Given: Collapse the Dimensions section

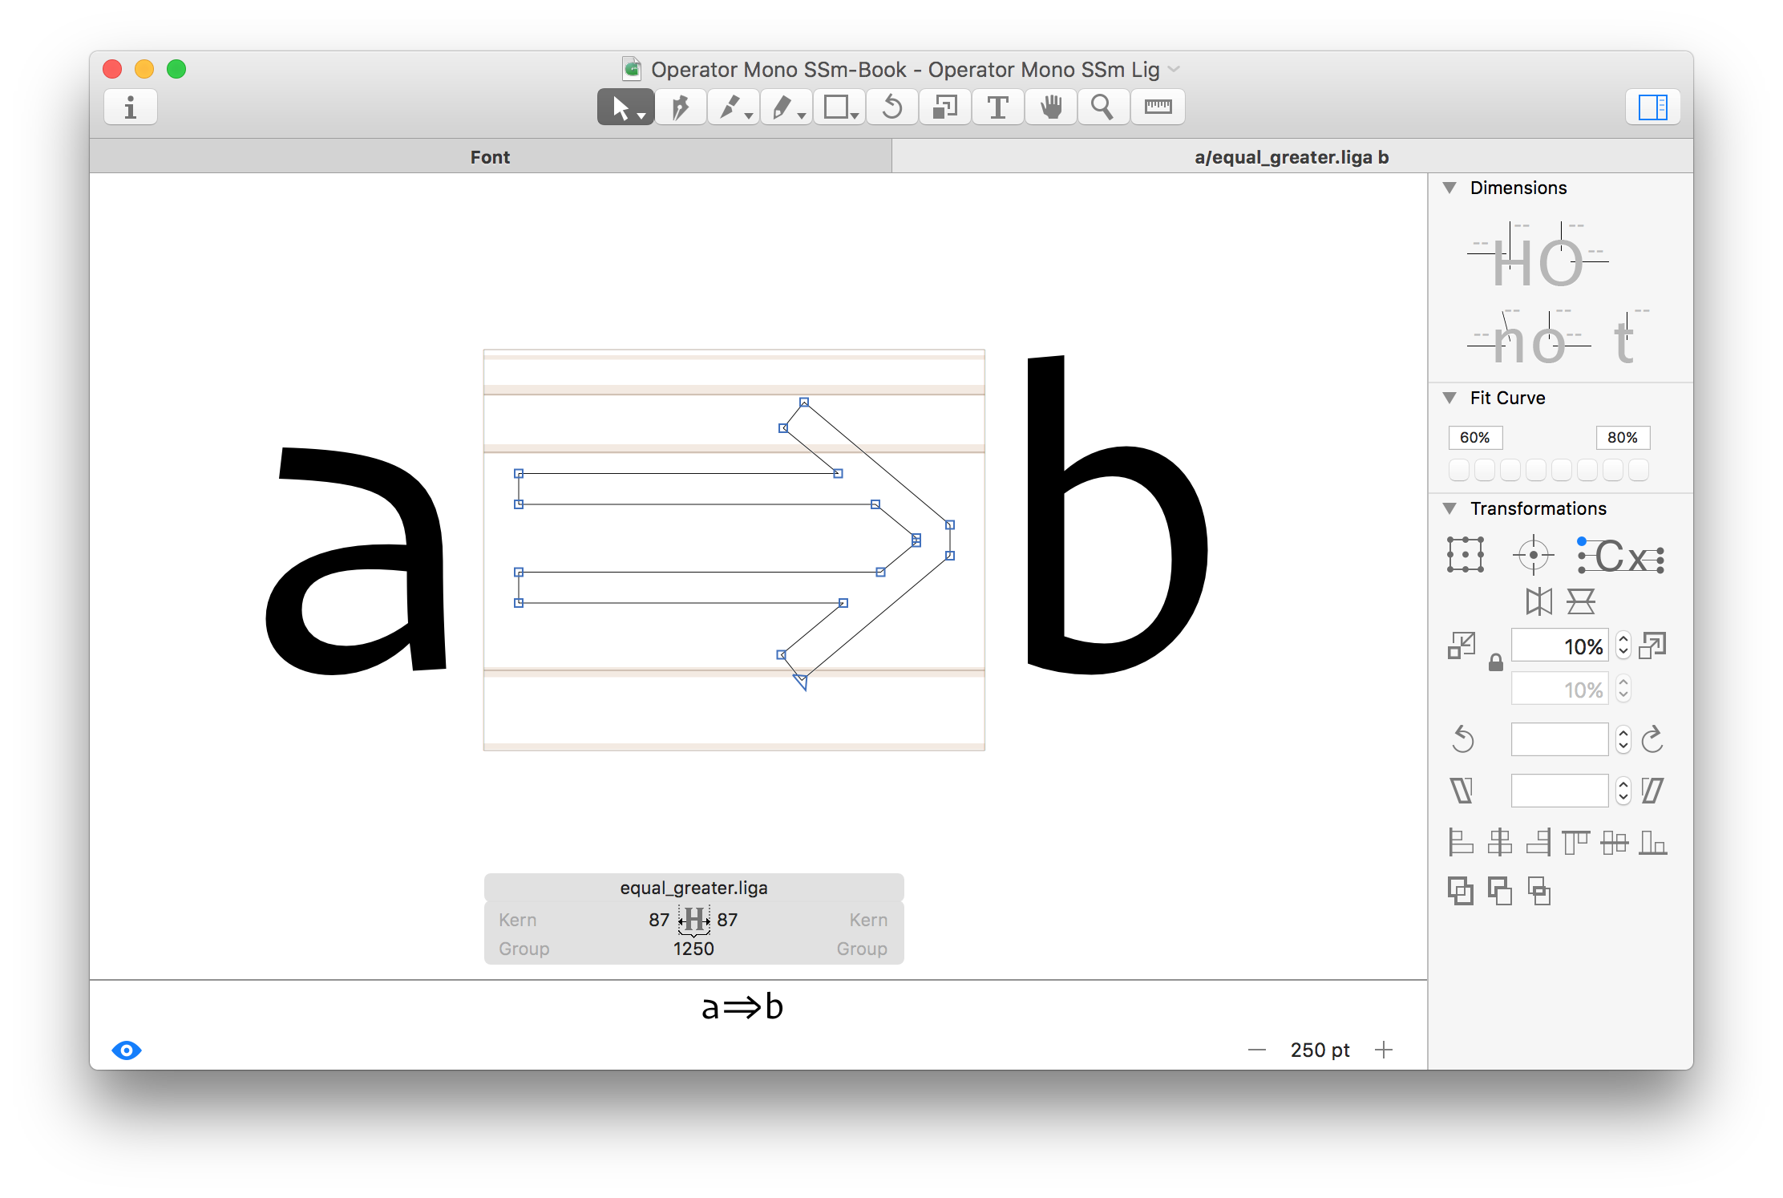Looking at the screenshot, I should [1449, 188].
